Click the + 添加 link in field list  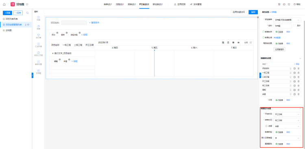click(x=296, y=64)
